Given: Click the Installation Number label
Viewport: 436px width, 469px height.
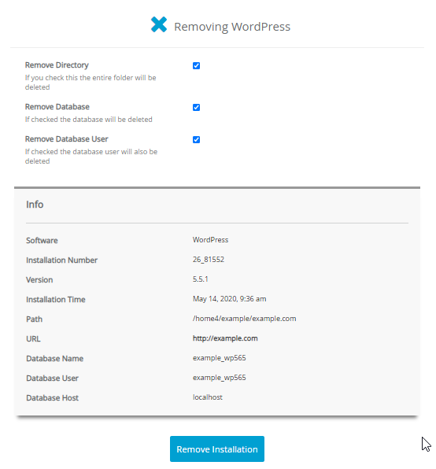Looking at the screenshot, I should pyautogui.click(x=61, y=260).
